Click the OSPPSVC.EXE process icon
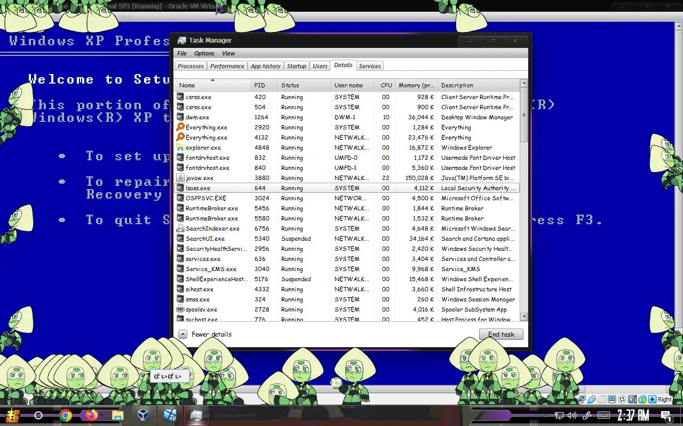Viewport: 683px width, 426px height. [x=180, y=198]
